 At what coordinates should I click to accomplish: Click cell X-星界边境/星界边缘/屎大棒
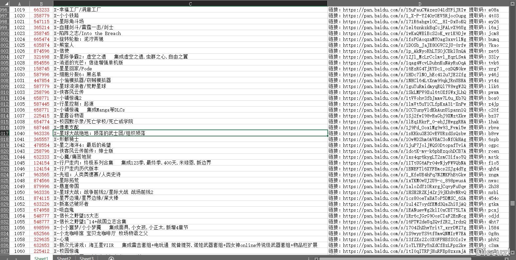(x=190, y=198)
